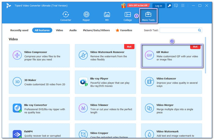Click the gift box promotion icon

tap(124, 6)
